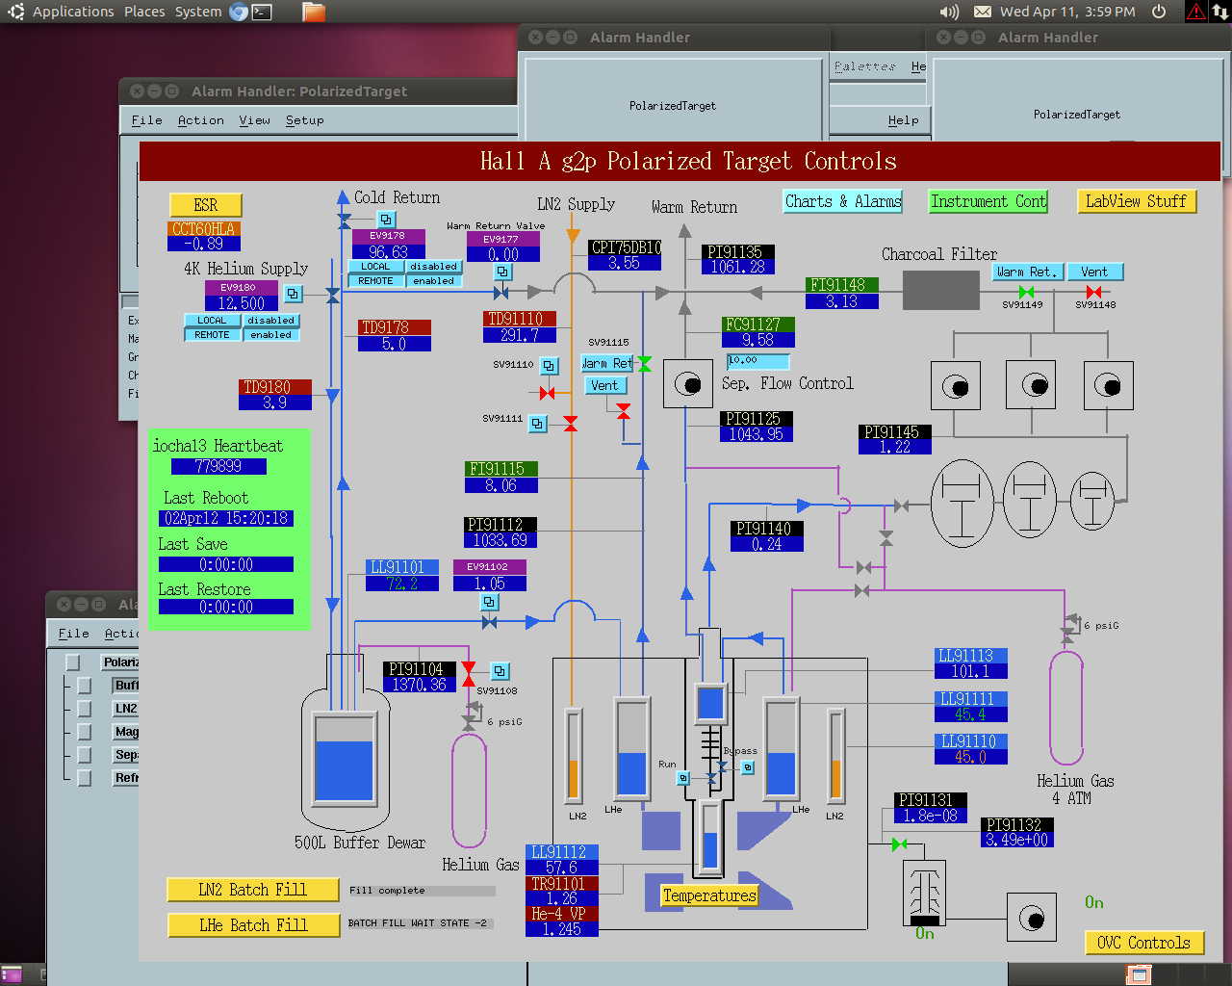The width and height of the screenshot is (1232, 986).
Task: Click Vent button below SV91115
Action: [x=605, y=385]
